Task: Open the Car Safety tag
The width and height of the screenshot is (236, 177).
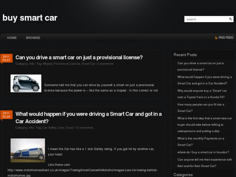Action: (x=50, y=128)
